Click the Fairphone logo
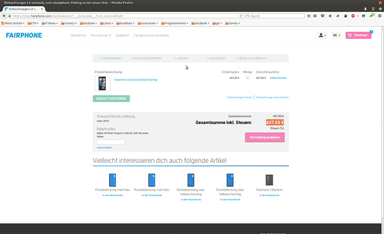The width and height of the screenshot is (384, 234). (24, 35)
